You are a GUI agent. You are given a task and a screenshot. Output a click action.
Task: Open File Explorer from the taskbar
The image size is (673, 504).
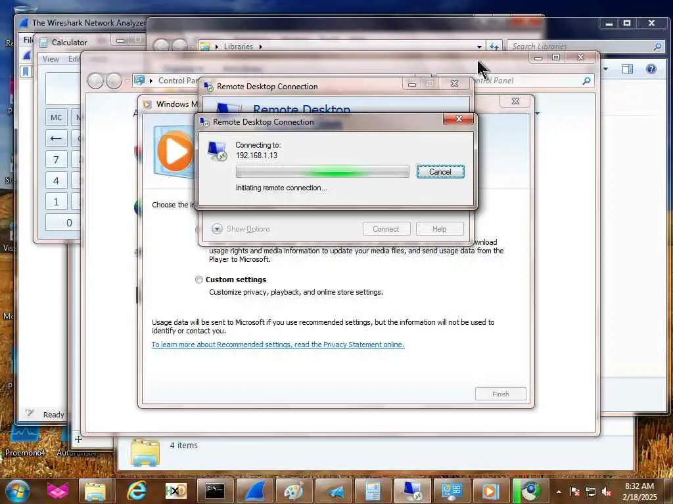pos(95,491)
